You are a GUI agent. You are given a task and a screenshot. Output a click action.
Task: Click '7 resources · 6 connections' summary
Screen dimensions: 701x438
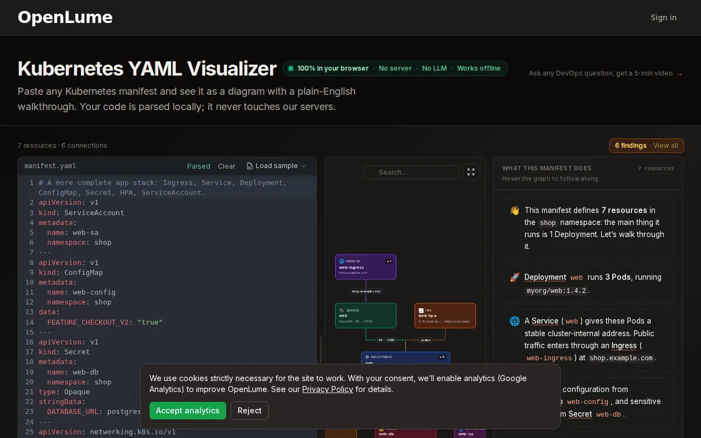(62, 146)
